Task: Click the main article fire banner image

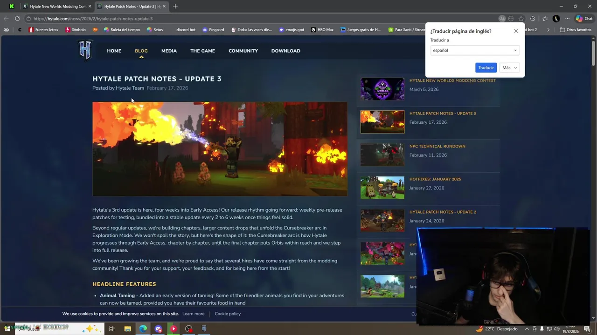Action: tap(220, 149)
